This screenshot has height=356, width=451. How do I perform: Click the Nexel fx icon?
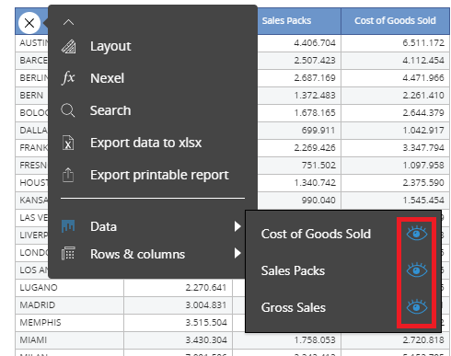[x=68, y=78]
